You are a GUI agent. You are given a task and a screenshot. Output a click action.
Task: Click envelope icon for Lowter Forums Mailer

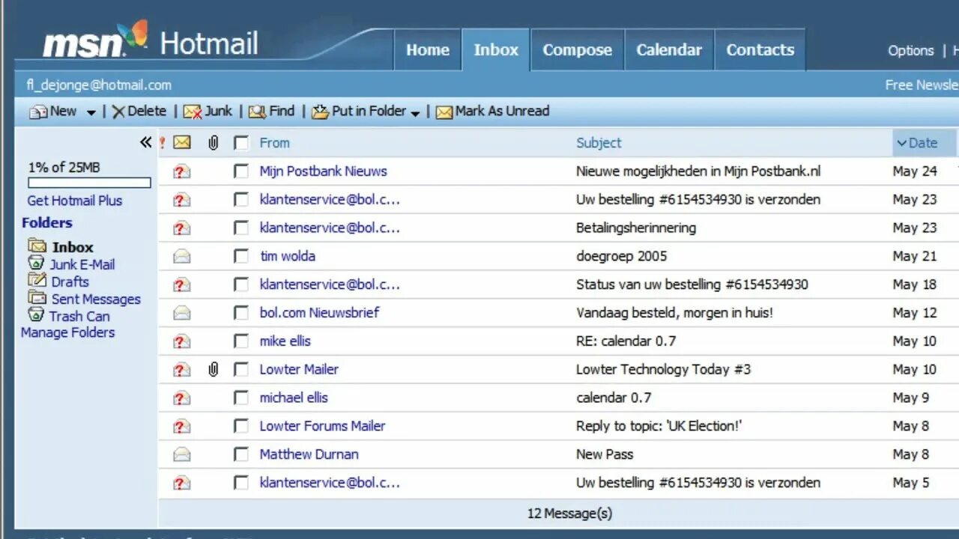(x=181, y=427)
